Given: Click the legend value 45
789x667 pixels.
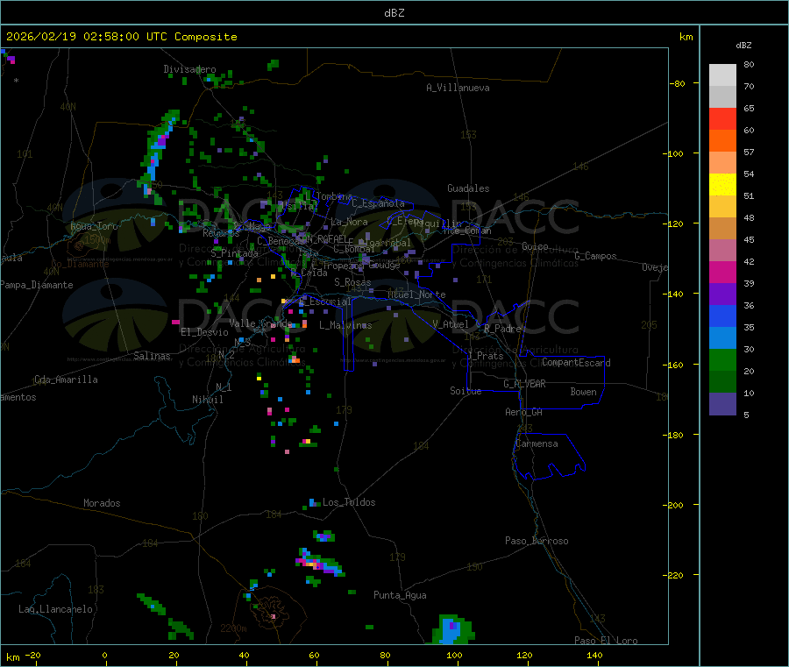Looking at the screenshot, I should [x=749, y=239].
